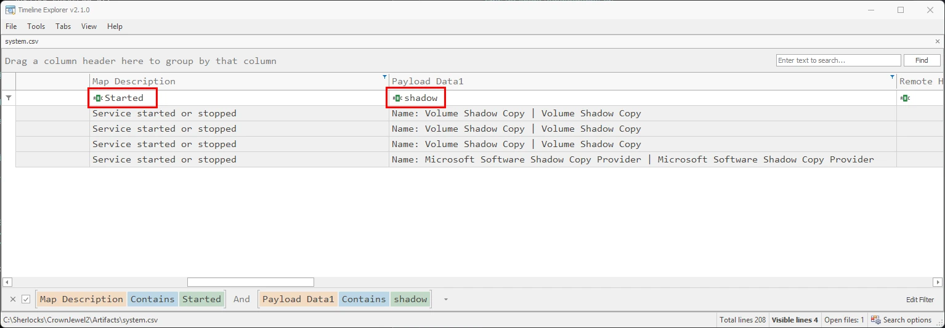The height and width of the screenshot is (328, 945).
Task: Change the Contains operator for Map Description
Action: coord(153,299)
